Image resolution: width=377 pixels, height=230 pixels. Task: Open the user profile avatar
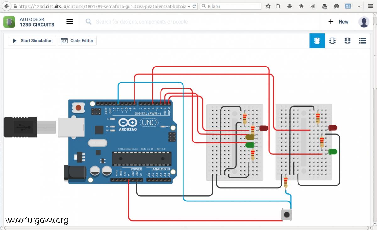pos(364,22)
